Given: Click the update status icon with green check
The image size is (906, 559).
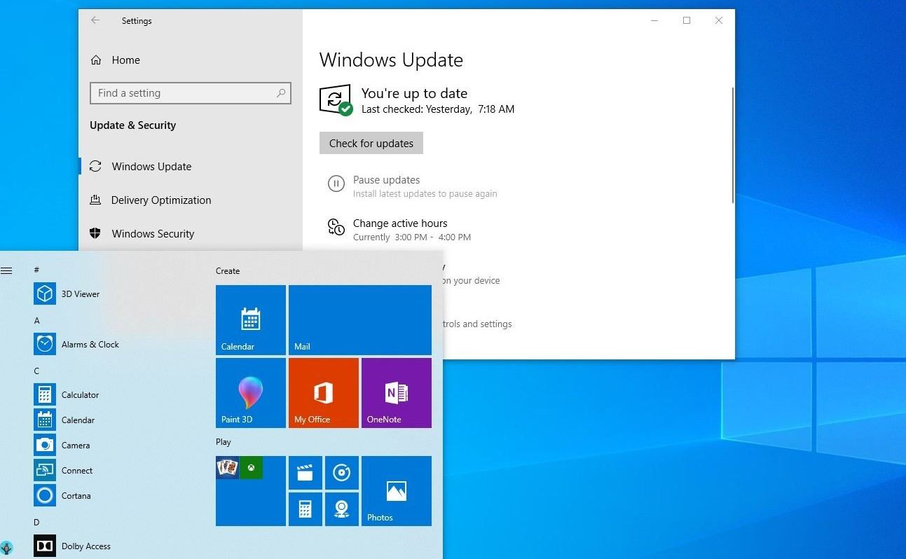Looking at the screenshot, I should pyautogui.click(x=336, y=100).
